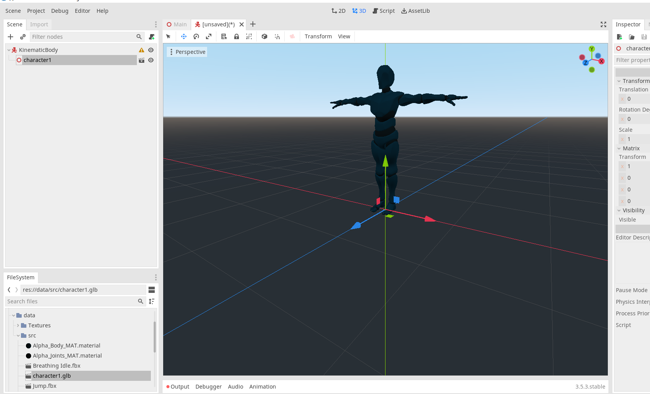The width and height of the screenshot is (650, 394).
Task: Toggle use local space cube icon
Action: click(264, 36)
